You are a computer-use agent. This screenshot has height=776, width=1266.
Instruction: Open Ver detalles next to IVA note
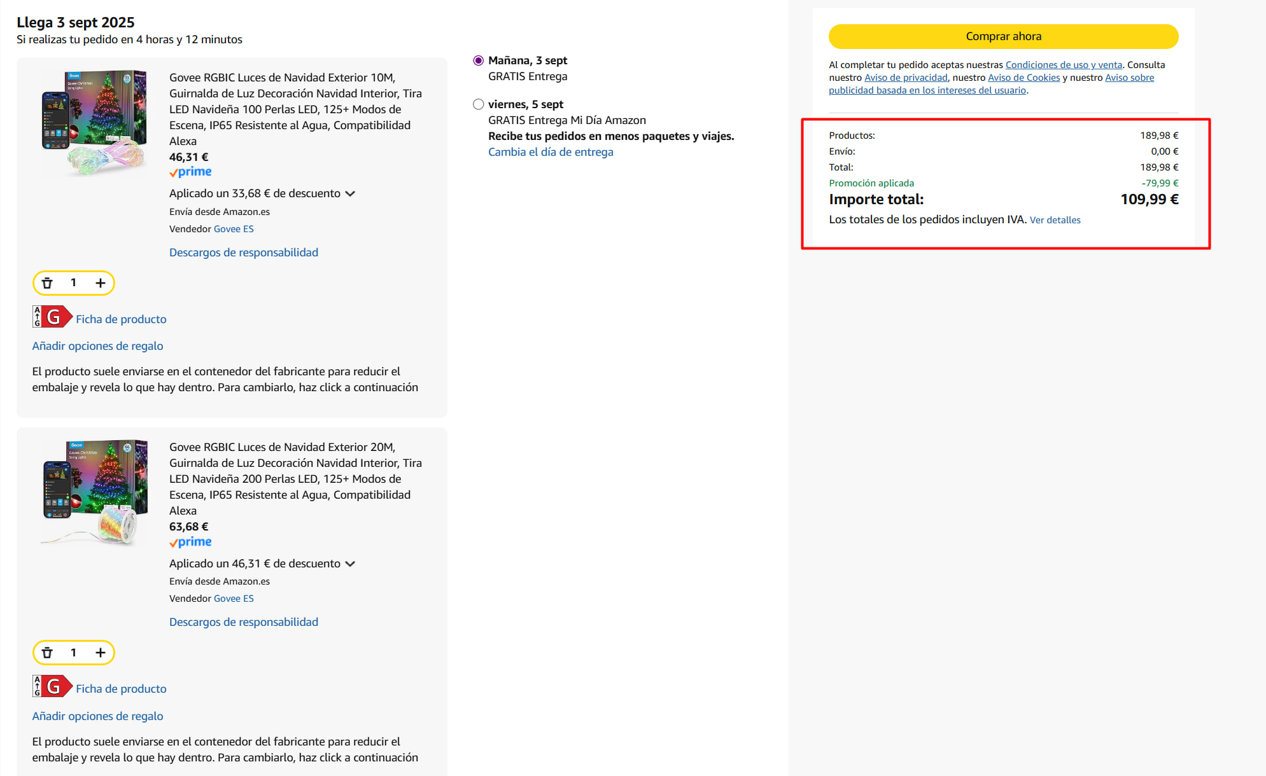tap(1055, 220)
